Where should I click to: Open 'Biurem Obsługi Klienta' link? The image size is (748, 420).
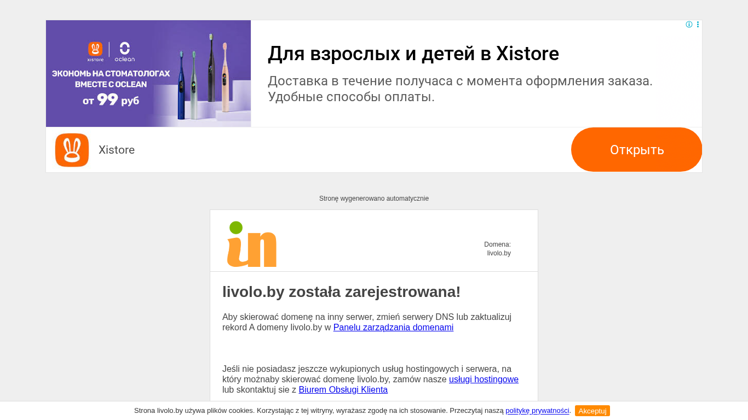pos(343,390)
